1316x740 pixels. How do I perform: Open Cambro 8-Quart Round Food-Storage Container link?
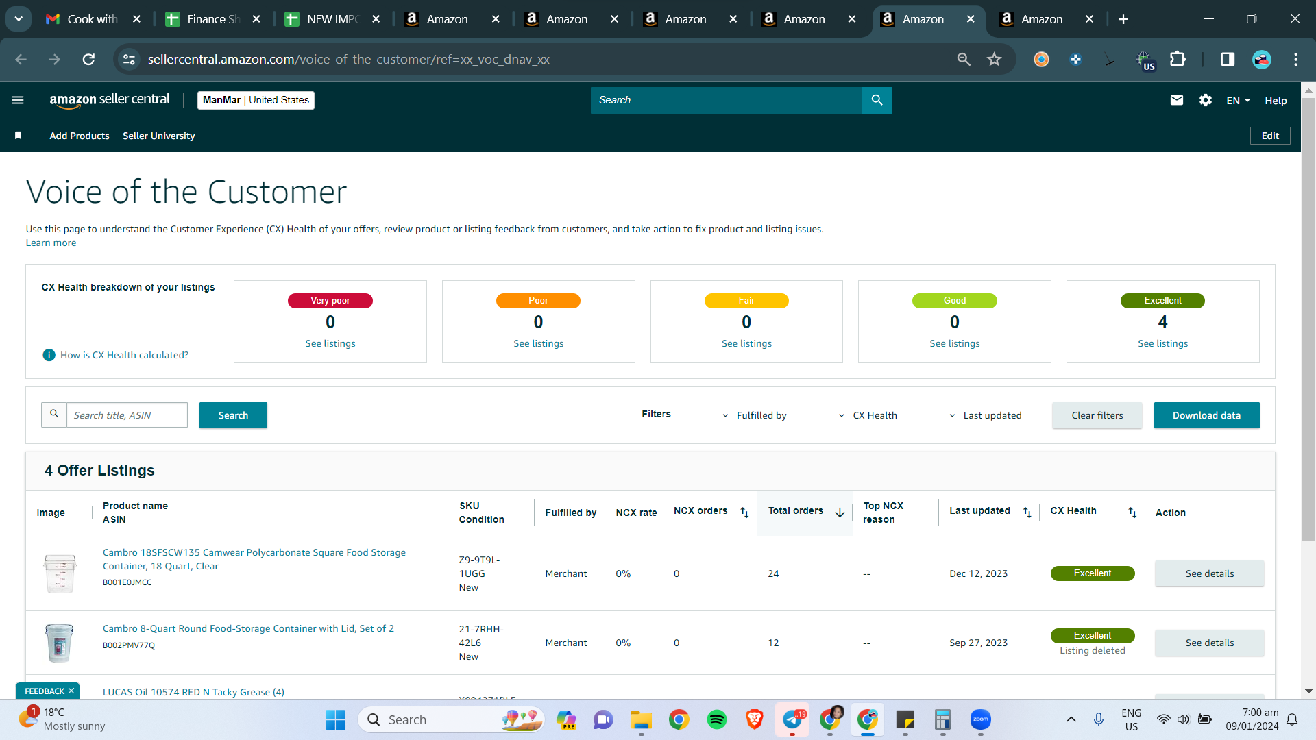click(x=248, y=628)
